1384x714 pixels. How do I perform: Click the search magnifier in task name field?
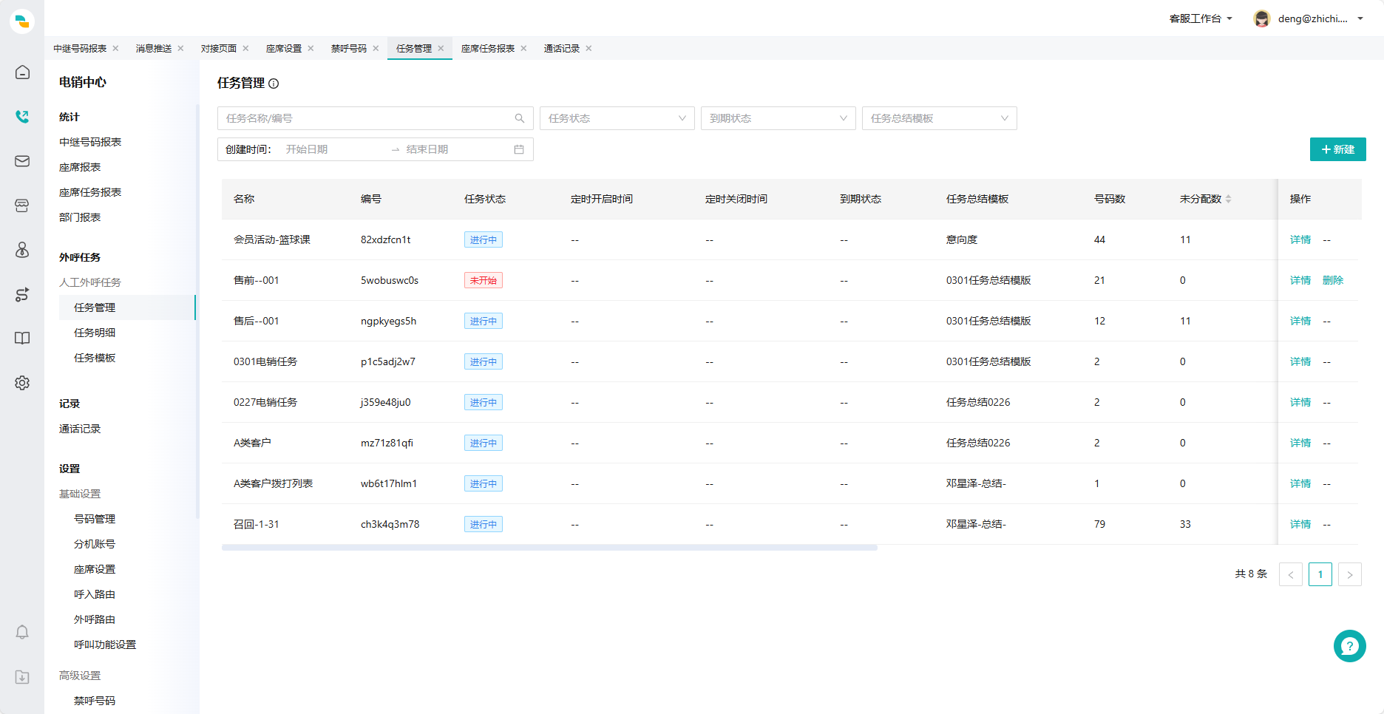point(520,118)
